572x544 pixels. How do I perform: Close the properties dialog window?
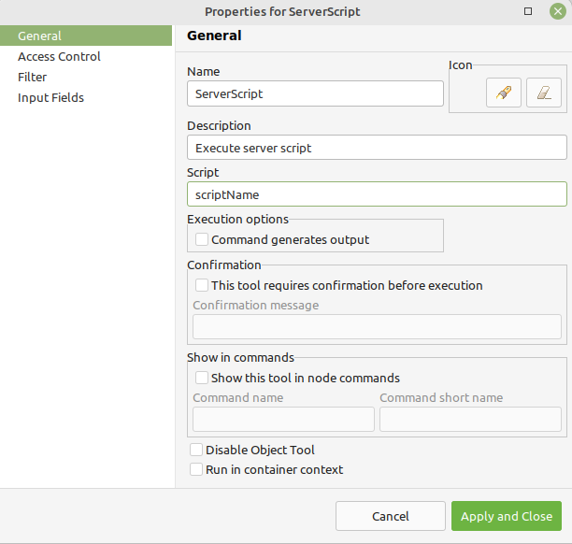point(557,11)
